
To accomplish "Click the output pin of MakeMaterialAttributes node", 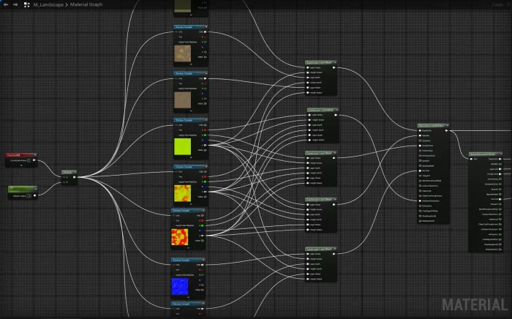I will [446, 132].
